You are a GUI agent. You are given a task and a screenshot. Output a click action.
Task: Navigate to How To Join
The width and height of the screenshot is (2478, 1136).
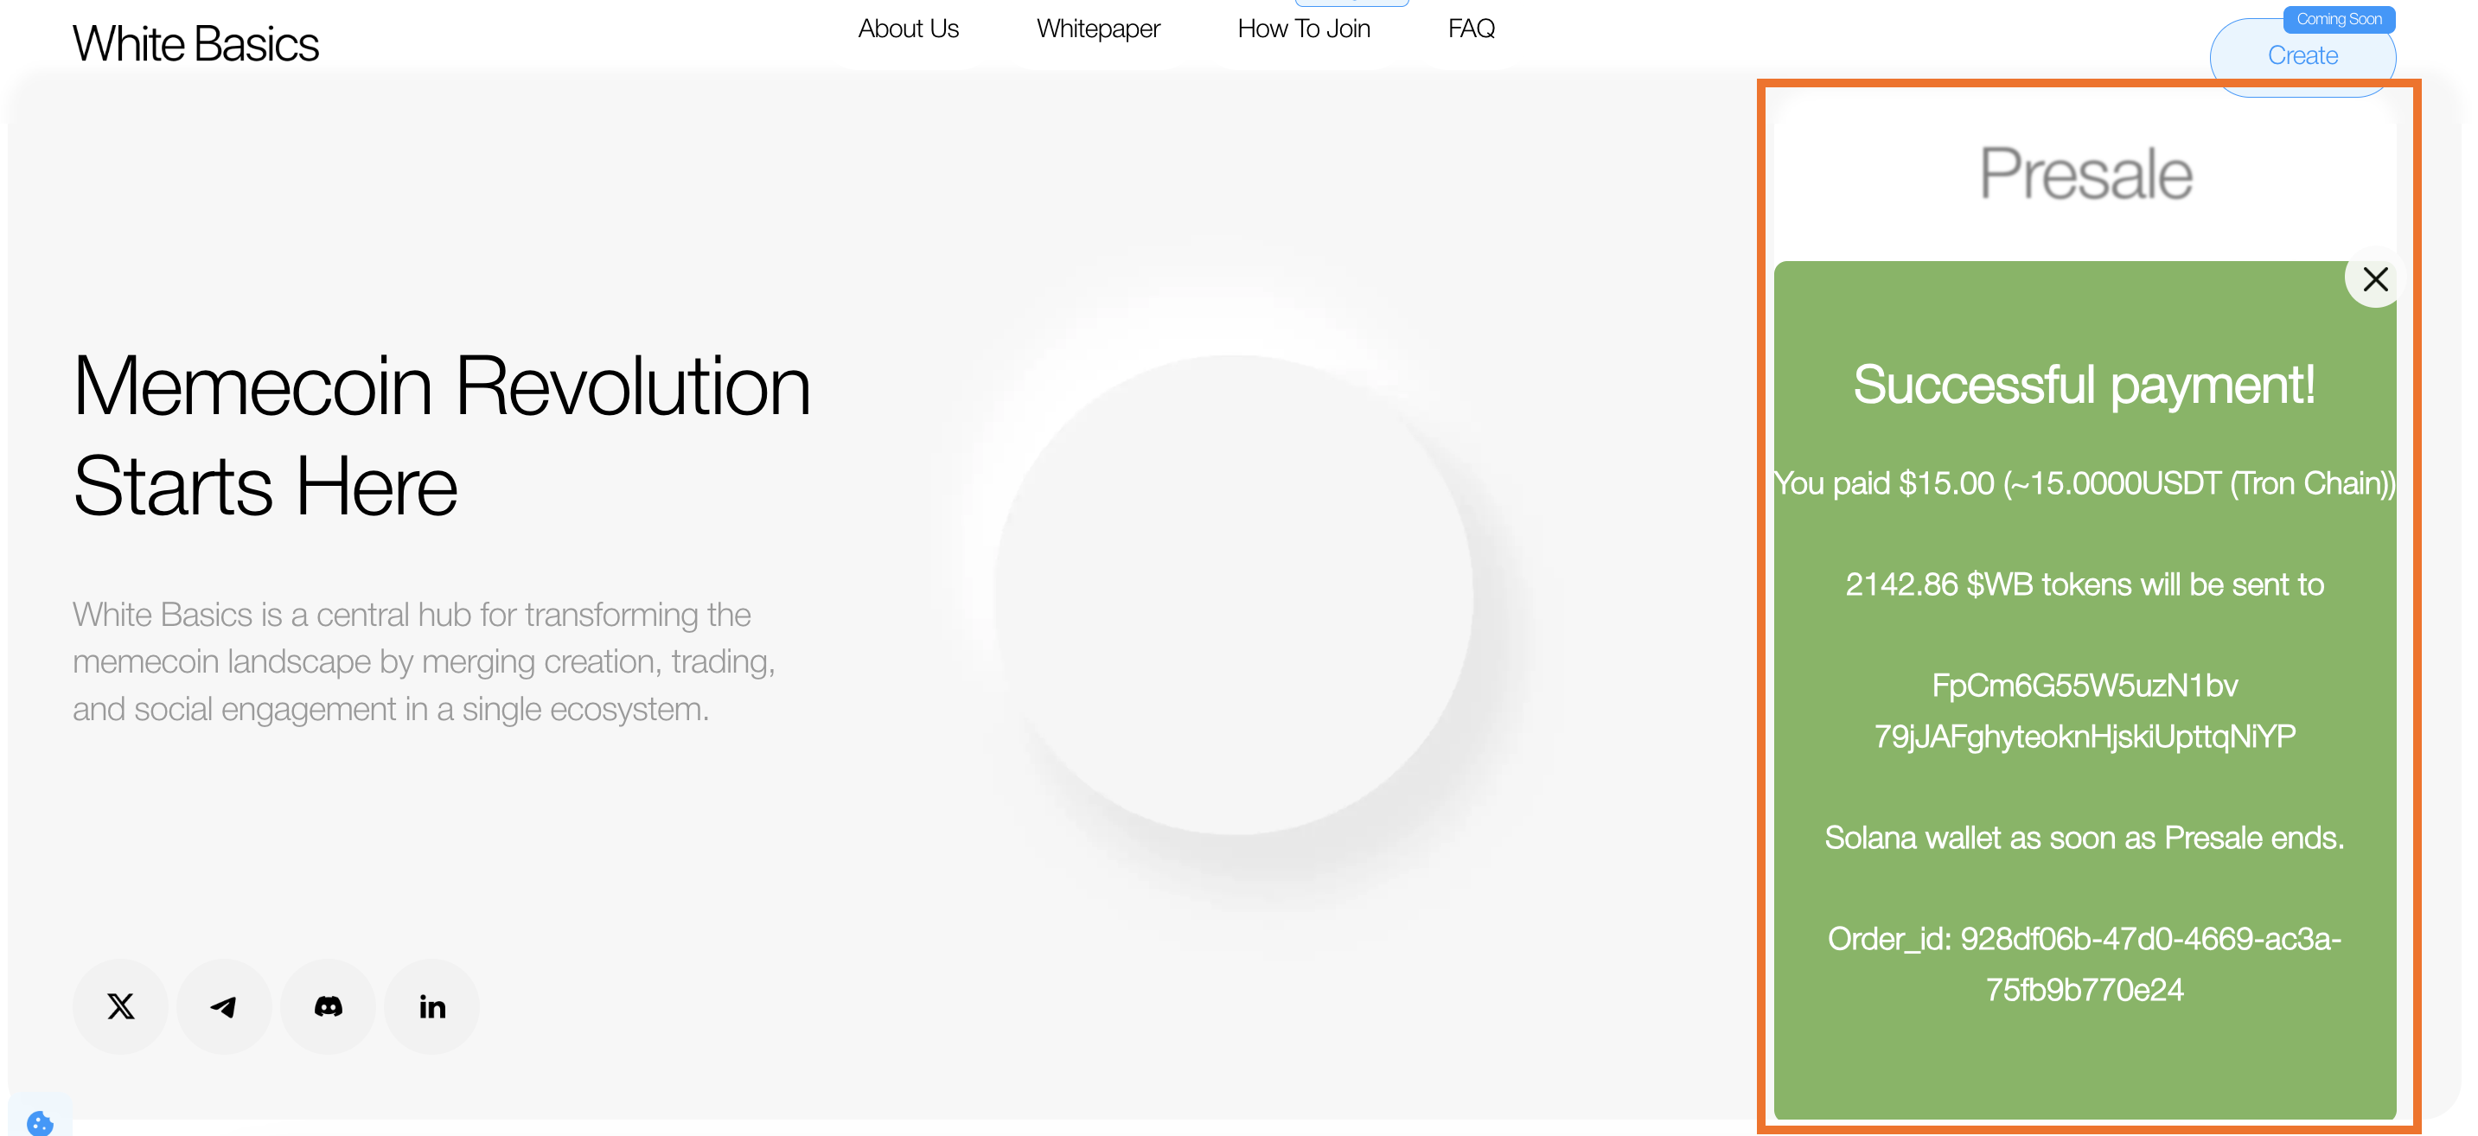(x=1304, y=29)
